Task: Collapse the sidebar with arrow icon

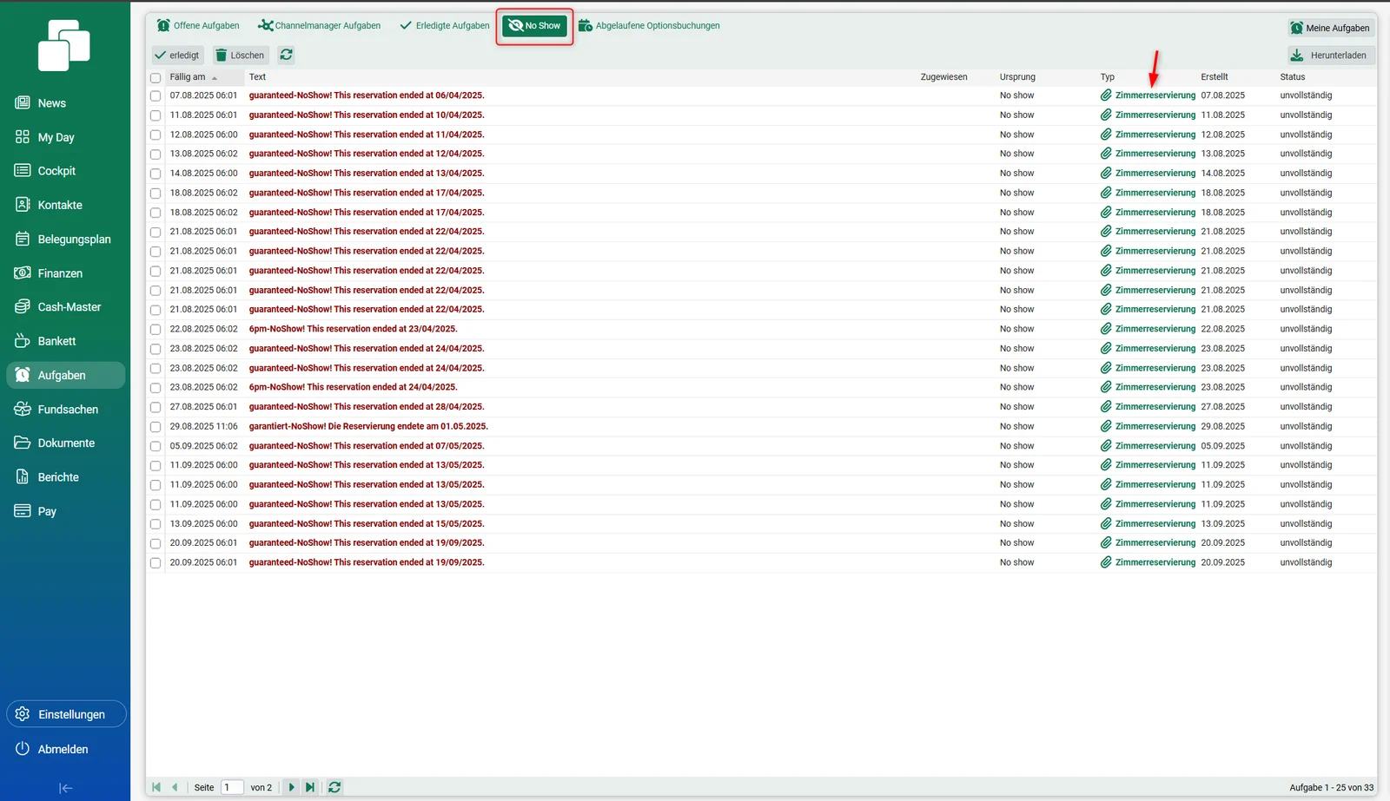Action: pyautogui.click(x=66, y=788)
